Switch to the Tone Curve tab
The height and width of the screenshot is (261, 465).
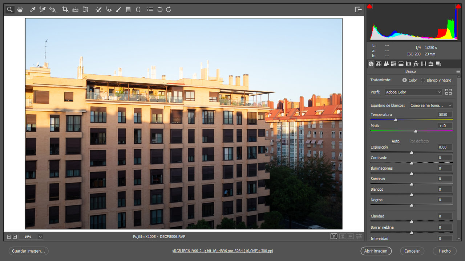(379, 64)
